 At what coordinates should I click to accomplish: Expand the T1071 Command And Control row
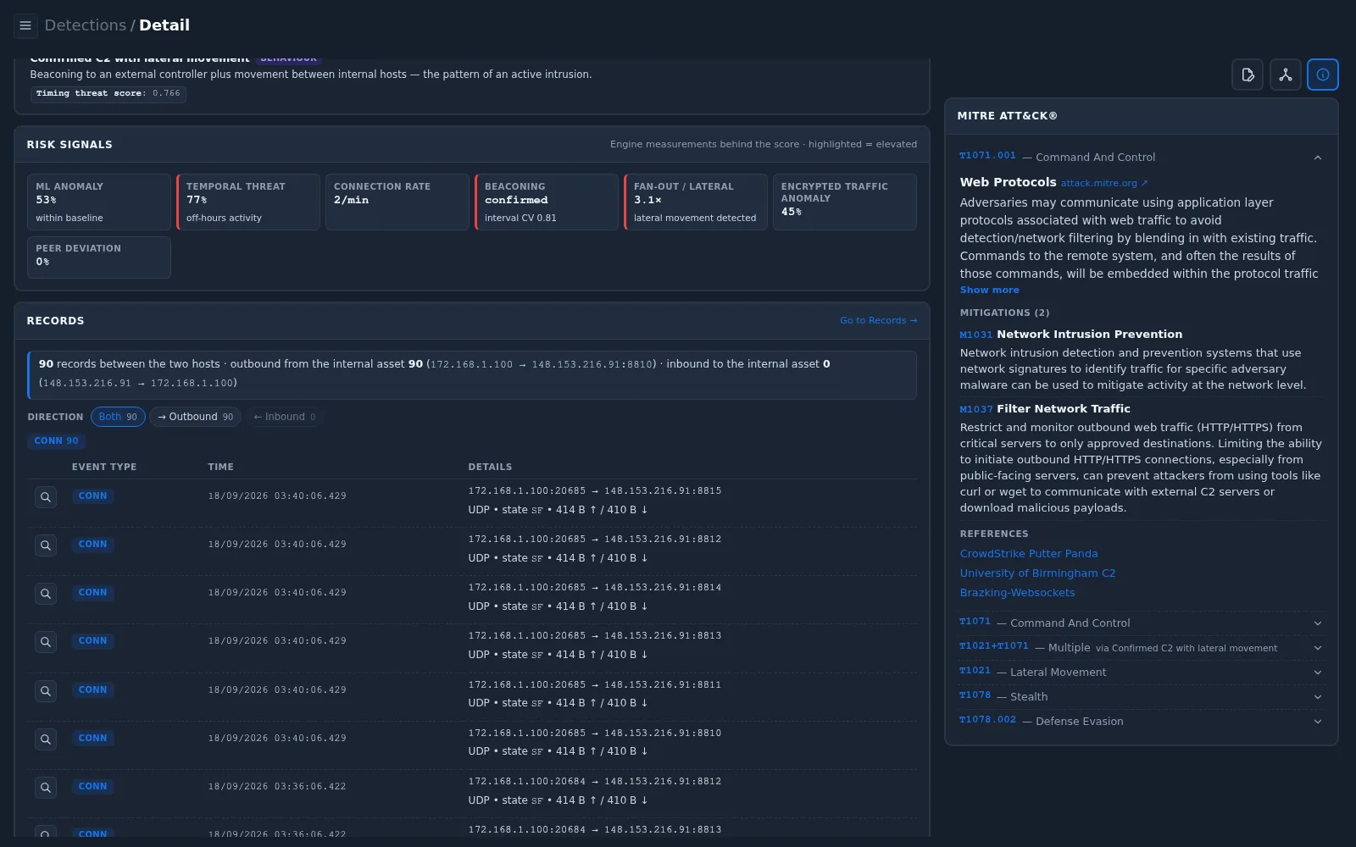(x=1141, y=623)
